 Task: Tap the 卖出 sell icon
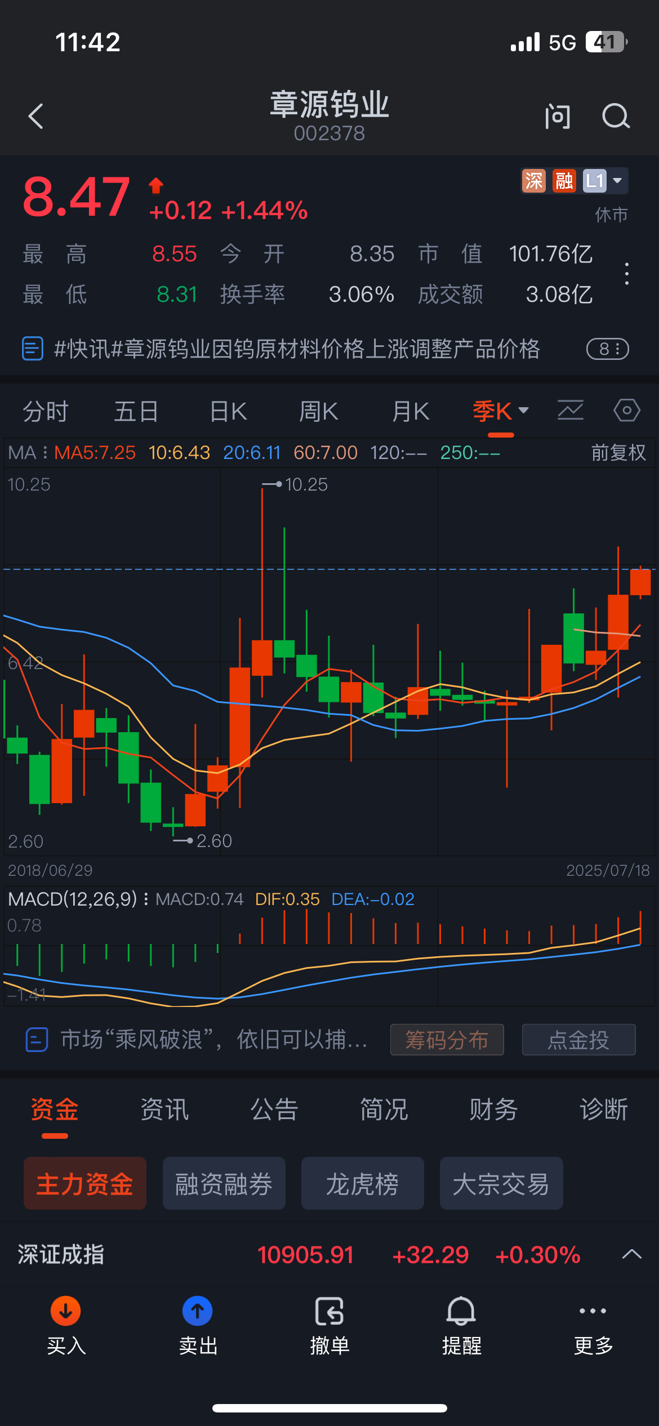(x=198, y=1311)
